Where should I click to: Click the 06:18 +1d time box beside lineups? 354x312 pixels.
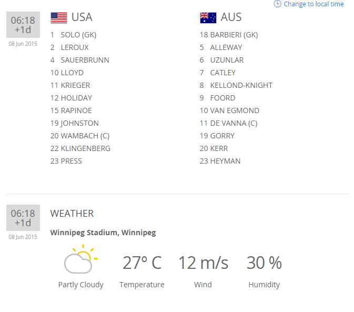(x=23, y=25)
